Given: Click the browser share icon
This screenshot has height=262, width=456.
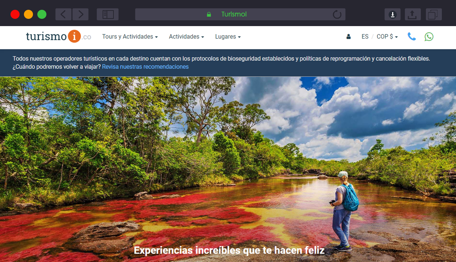Looking at the screenshot, I should click(412, 14).
